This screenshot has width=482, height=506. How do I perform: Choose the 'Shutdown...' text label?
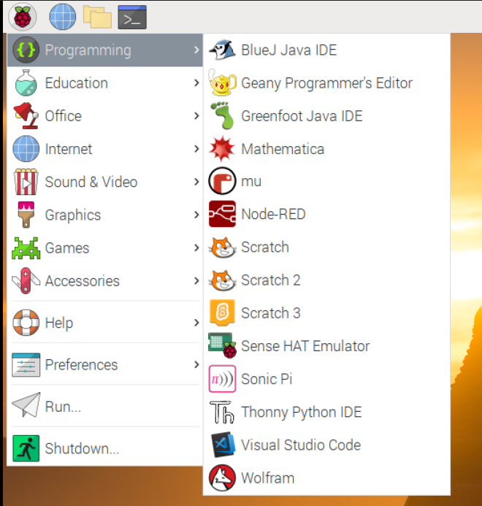pyautogui.click(x=83, y=448)
